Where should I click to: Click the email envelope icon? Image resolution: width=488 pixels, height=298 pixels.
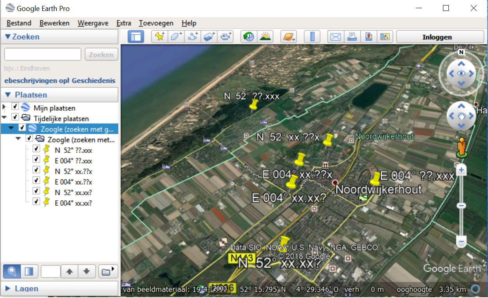(x=336, y=37)
